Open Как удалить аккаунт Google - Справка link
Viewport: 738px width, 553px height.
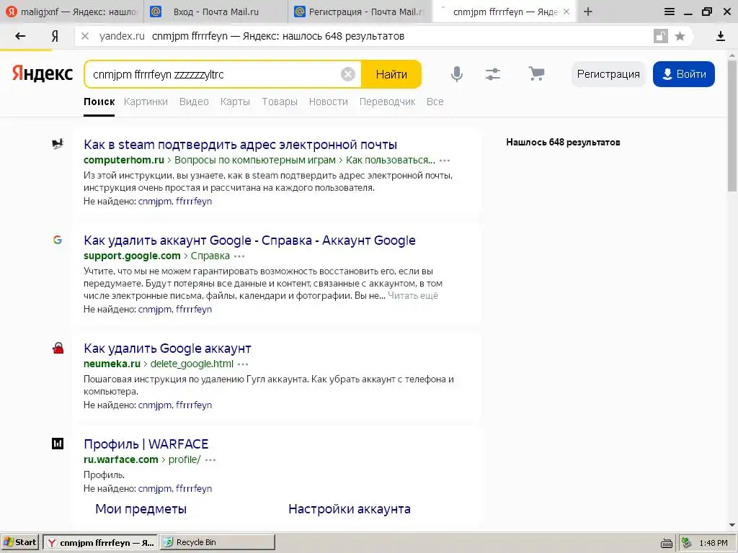point(249,240)
